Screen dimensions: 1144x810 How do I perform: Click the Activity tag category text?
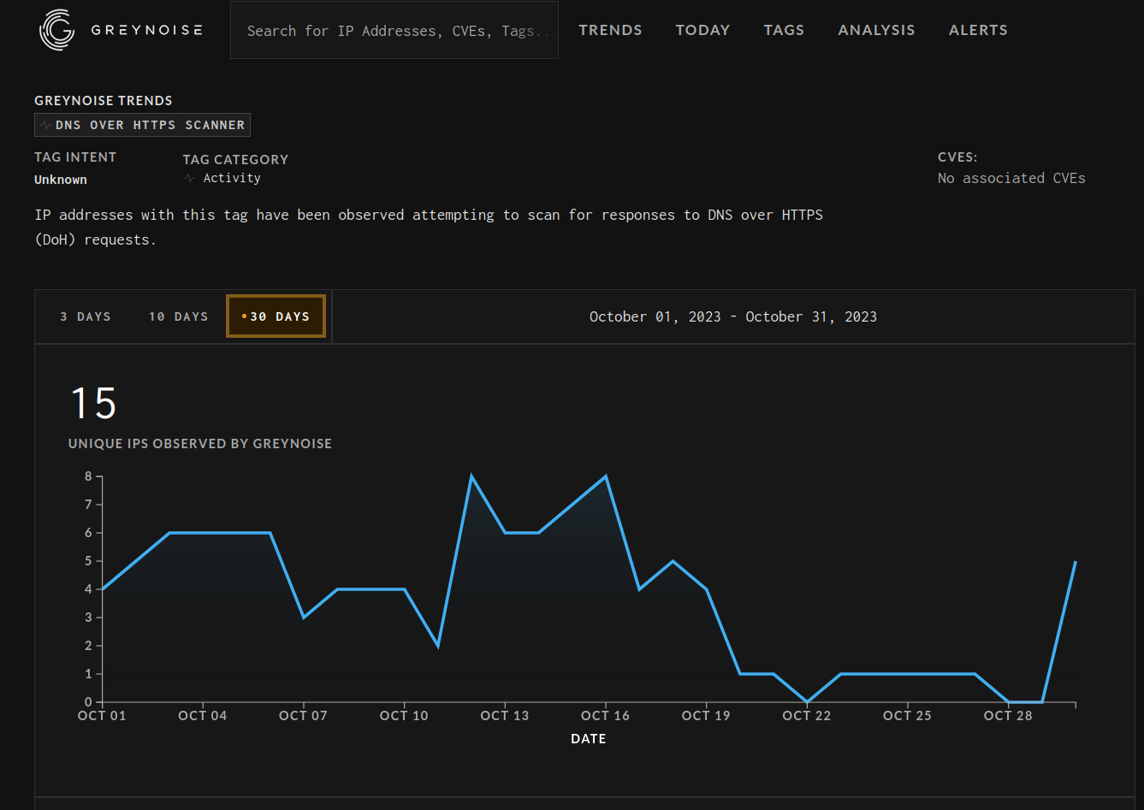pyautogui.click(x=232, y=178)
